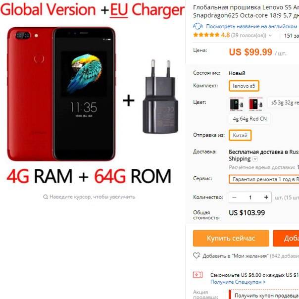The image size is (299, 299).
Task: Select the black phone color swatch
Action: point(237,104)
